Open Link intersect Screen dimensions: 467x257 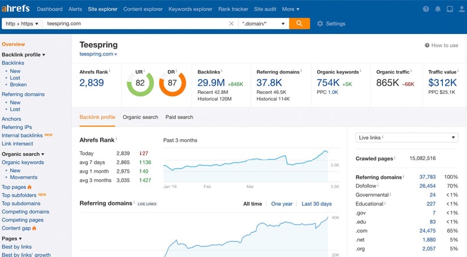click(x=17, y=143)
